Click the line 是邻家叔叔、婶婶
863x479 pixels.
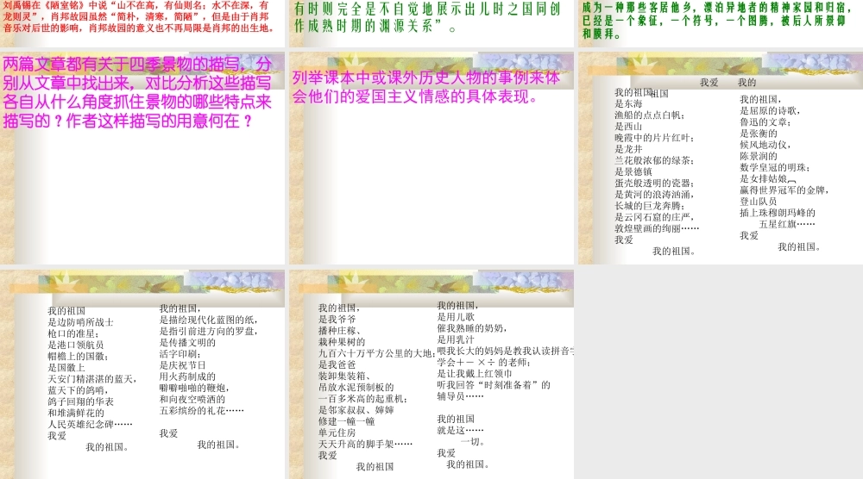click(356, 410)
